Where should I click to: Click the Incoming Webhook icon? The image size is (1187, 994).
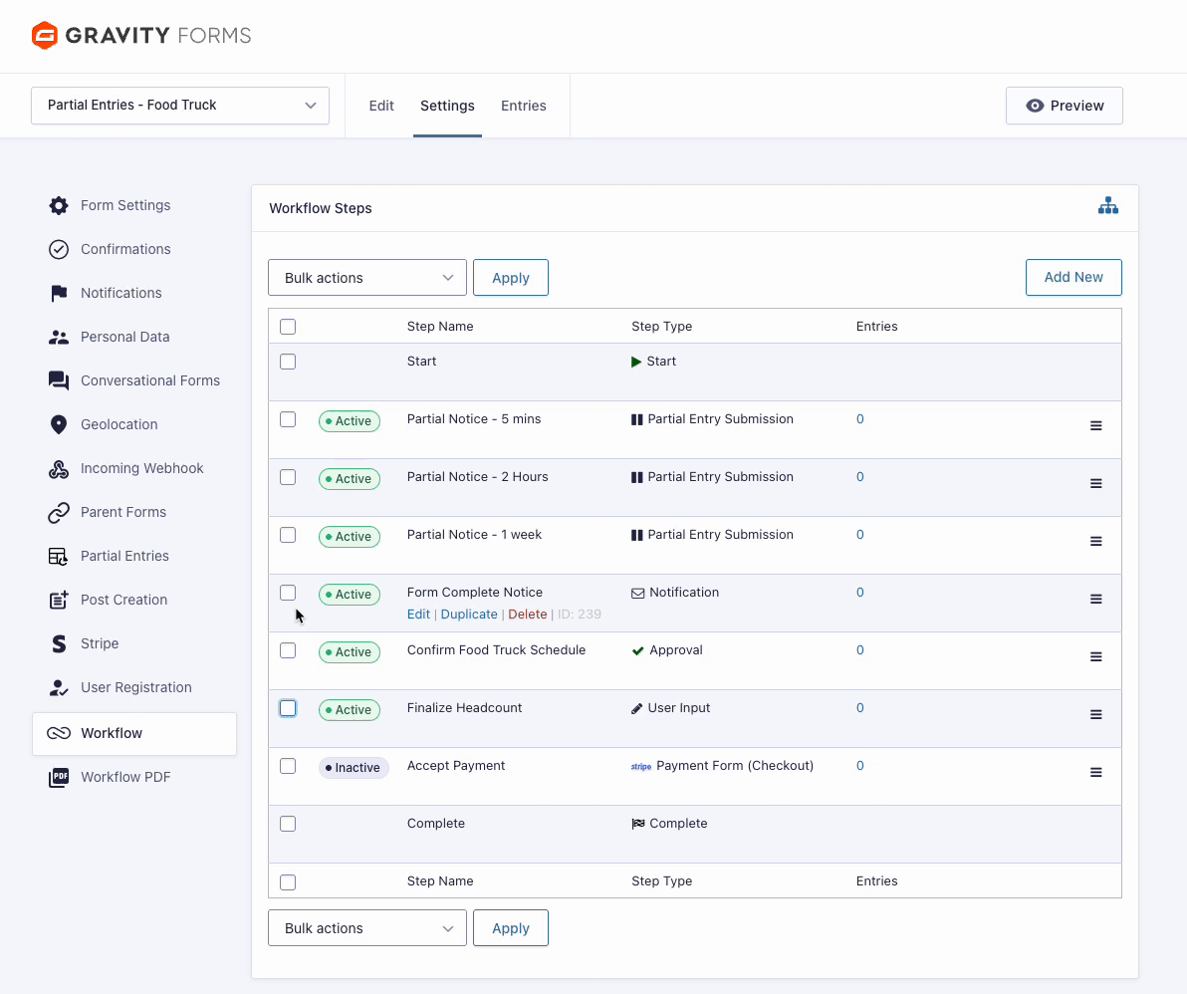[59, 468]
